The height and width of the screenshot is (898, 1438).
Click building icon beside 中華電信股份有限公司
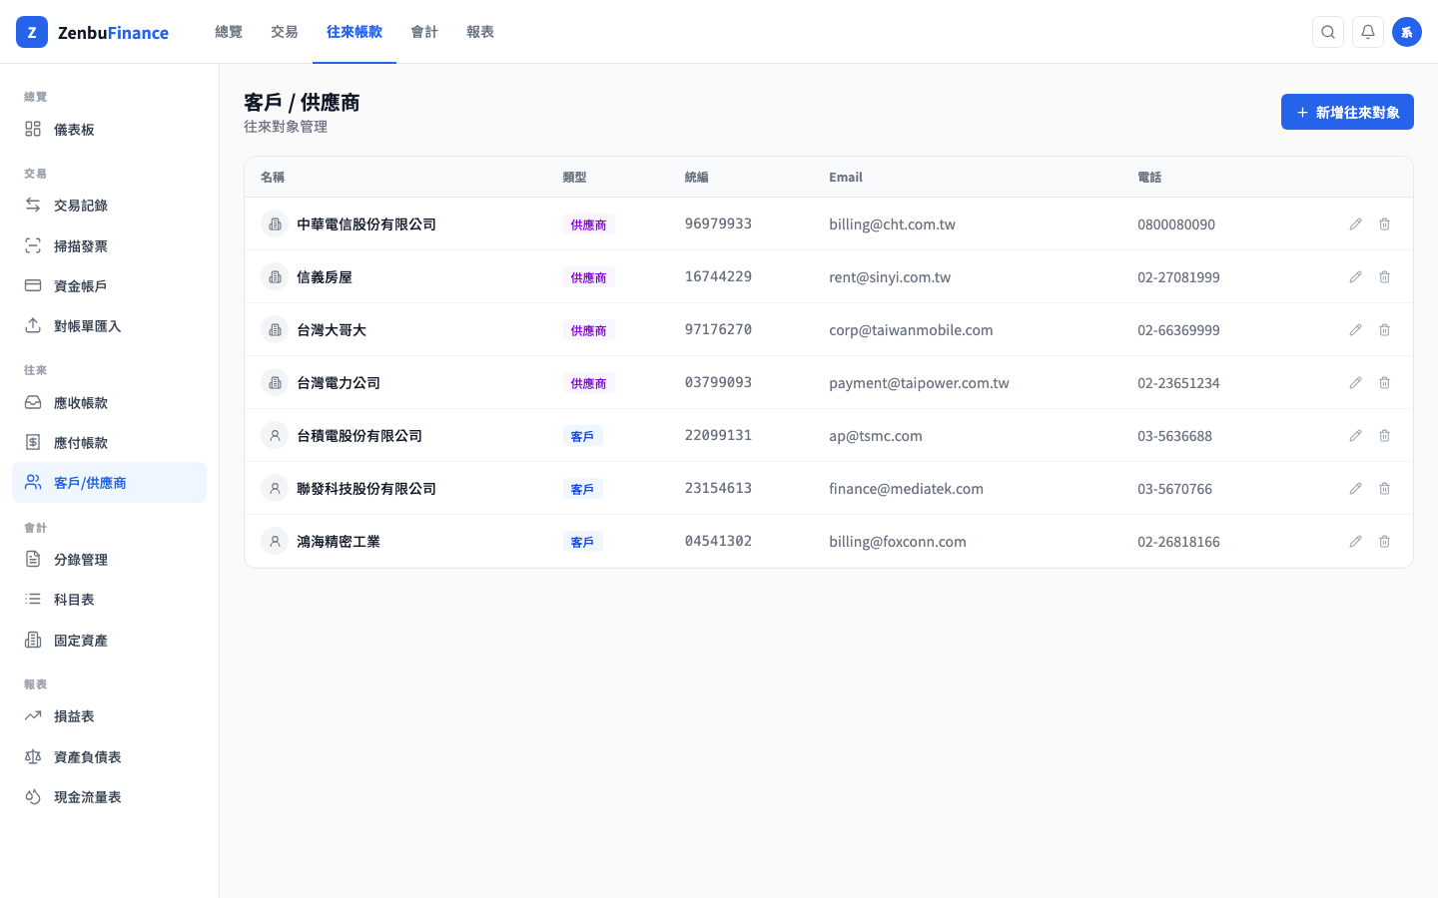275,224
